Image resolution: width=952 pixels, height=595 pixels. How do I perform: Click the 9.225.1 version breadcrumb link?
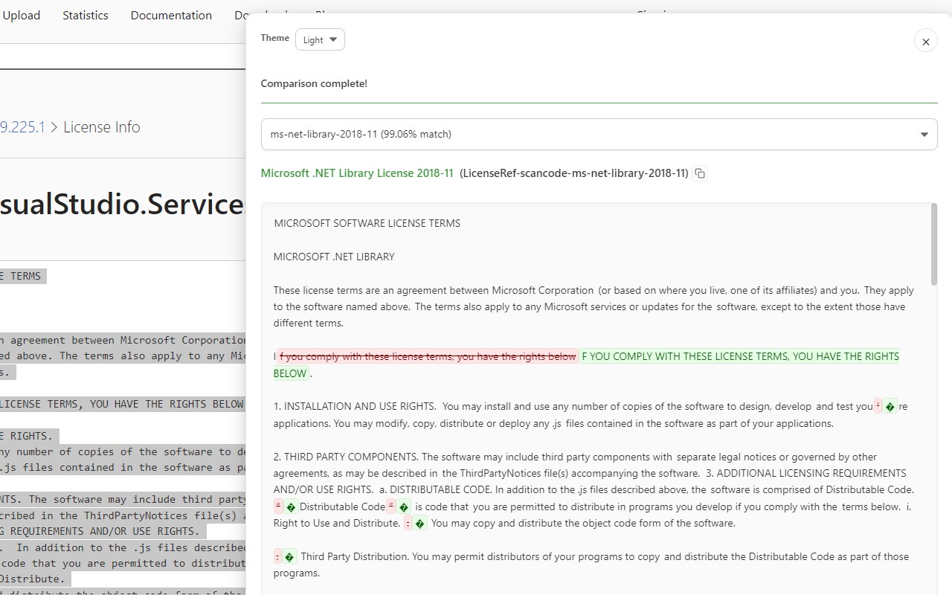pos(22,127)
